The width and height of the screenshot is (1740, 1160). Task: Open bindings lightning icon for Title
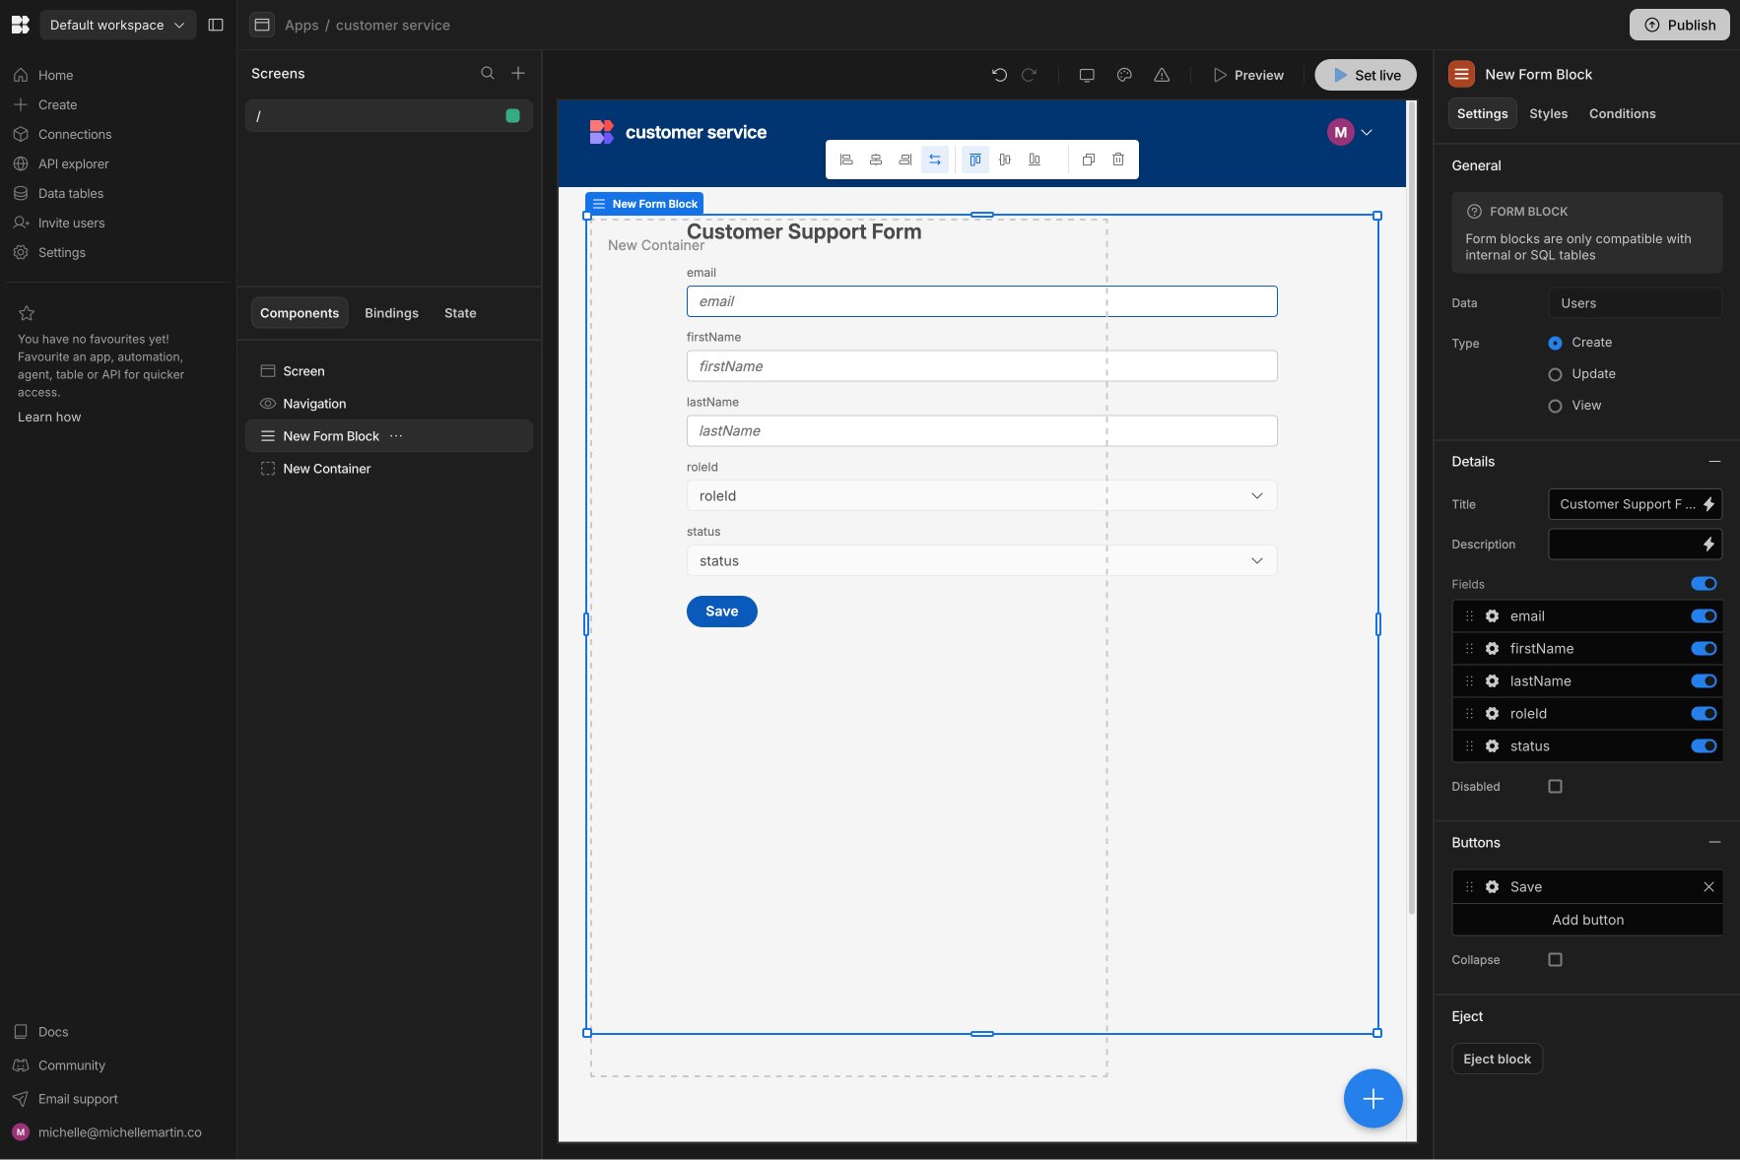[1708, 504]
